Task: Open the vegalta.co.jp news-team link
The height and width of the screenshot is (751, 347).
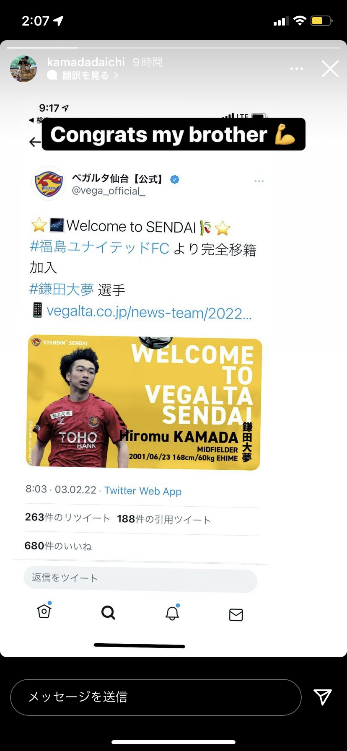Action: (x=149, y=312)
